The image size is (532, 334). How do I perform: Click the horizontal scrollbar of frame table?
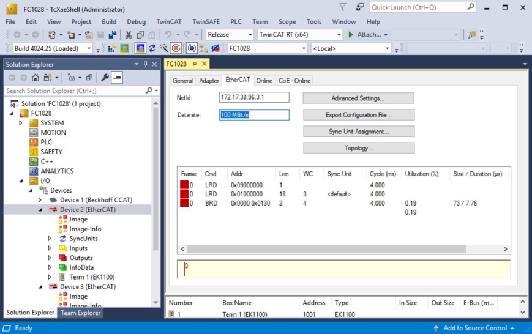click(x=327, y=249)
